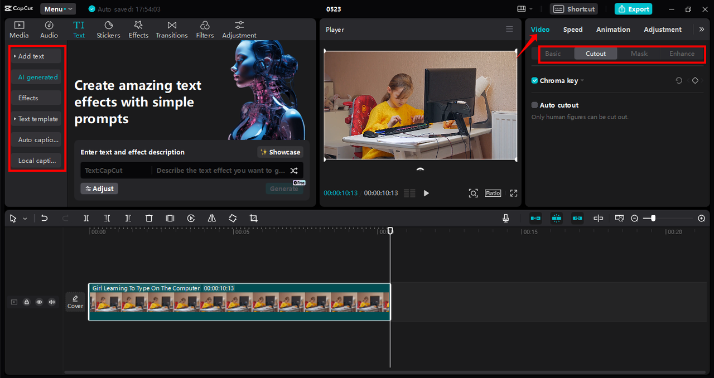
Task: Open the Filters panel
Action: 205,30
